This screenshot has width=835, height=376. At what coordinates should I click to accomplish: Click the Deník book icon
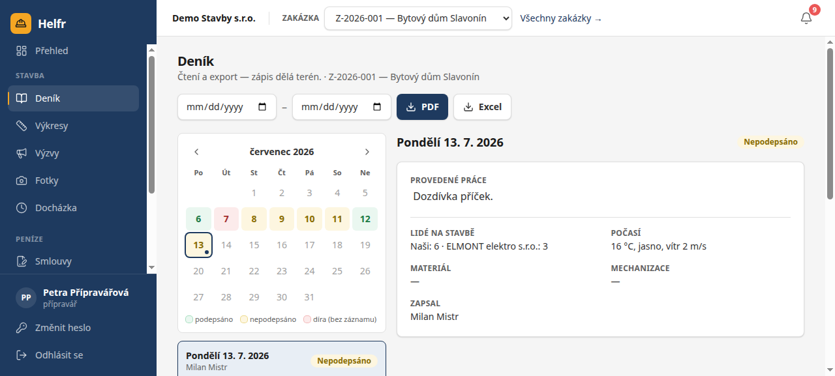click(x=22, y=98)
